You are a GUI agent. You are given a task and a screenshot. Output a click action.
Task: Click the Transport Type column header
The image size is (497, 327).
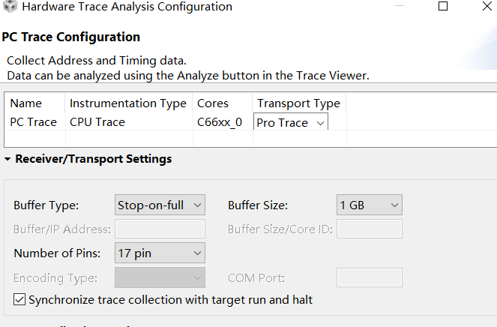[x=298, y=103]
